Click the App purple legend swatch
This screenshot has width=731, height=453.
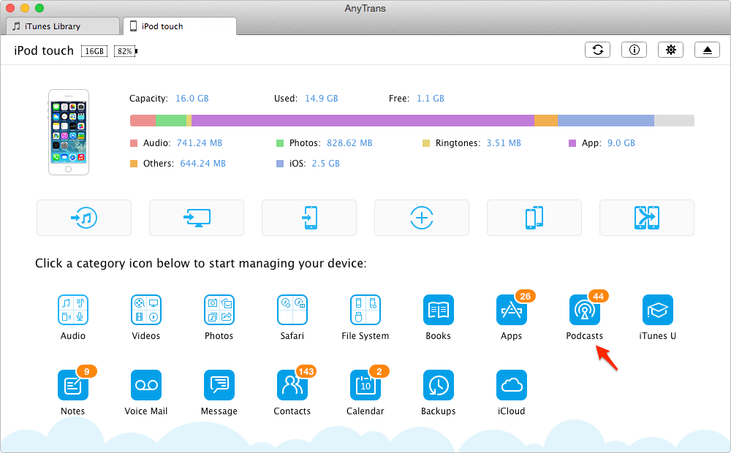pos(572,143)
